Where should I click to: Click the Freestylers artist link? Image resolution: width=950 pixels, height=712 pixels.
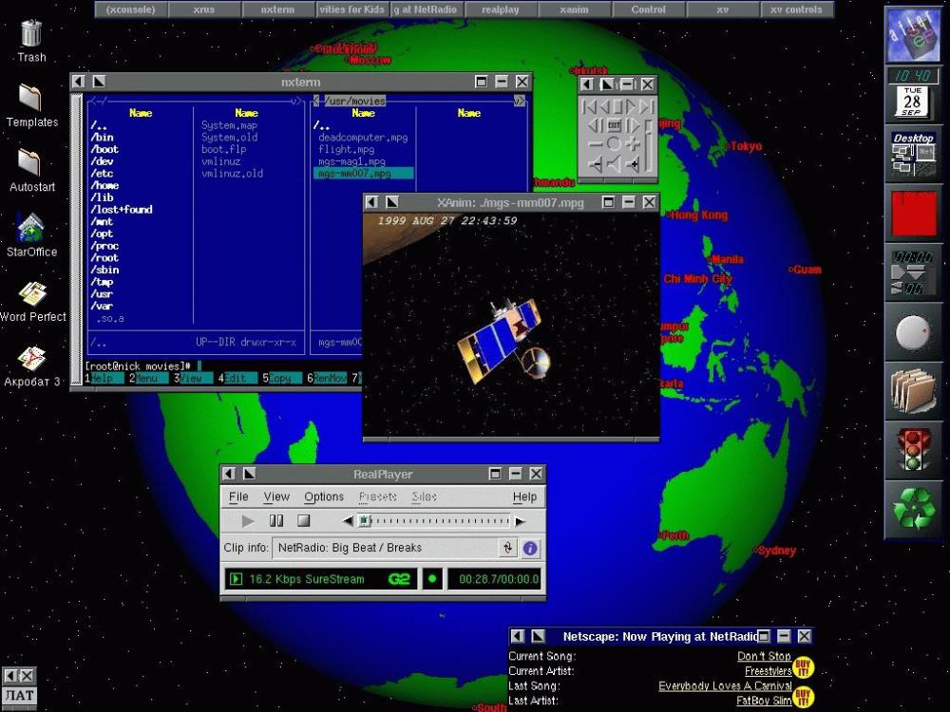pos(768,671)
